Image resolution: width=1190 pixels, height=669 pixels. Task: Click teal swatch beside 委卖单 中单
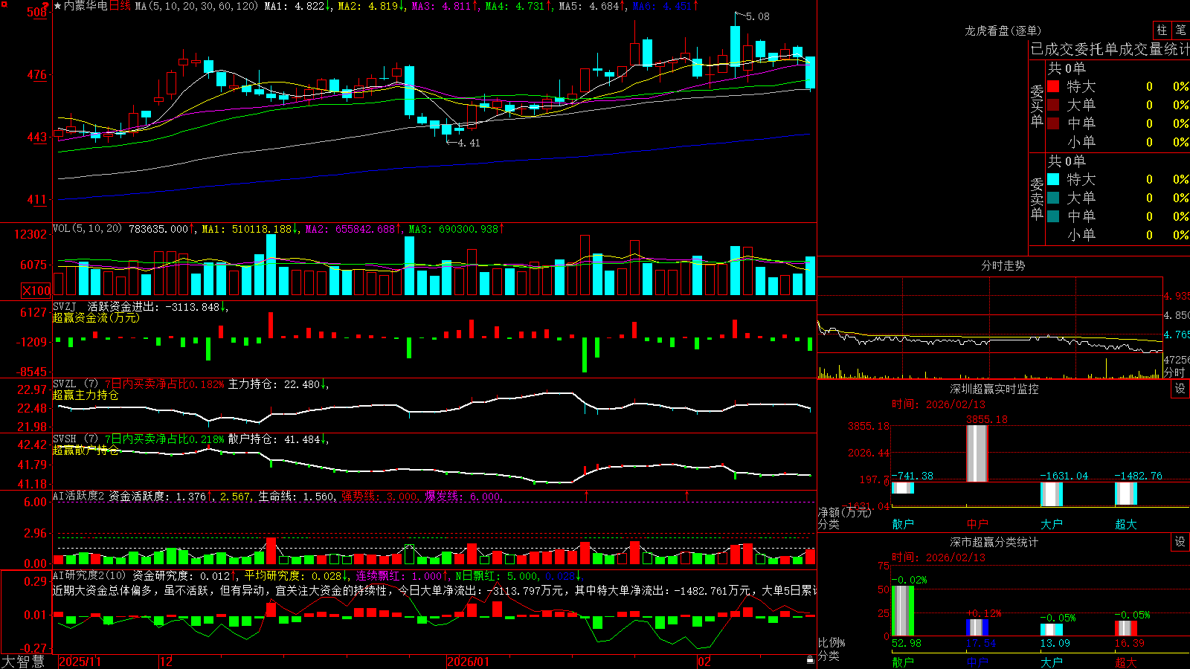coord(1053,216)
